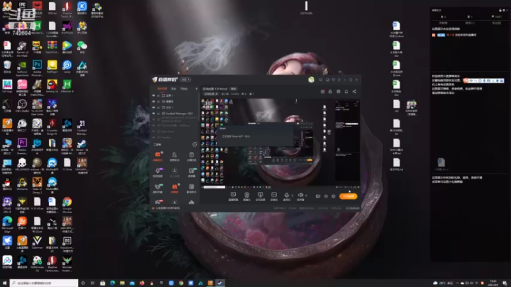This screenshot has height=287, width=511.
Task: Select the Football Manager 2021 source row
Action: [x=175, y=114]
